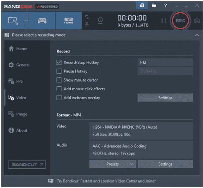Select the Video settings tab

pos(17,98)
